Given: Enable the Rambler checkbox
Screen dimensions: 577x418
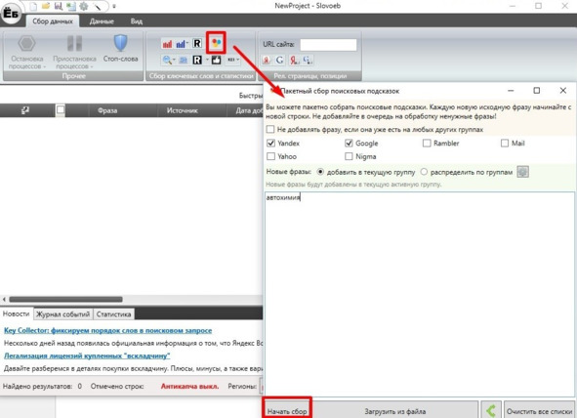Looking at the screenshot, I should click(427, 144).
